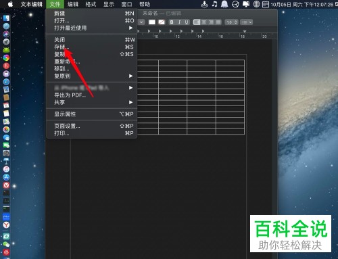Choose 打开… from the File menu
Screen dimensions: 338x259
click(91, 21)
